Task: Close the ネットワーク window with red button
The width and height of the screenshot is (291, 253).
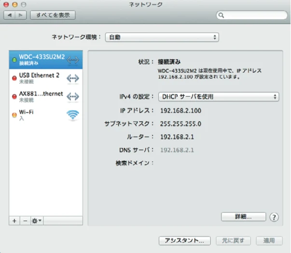Action: click(x=6, y=4)
